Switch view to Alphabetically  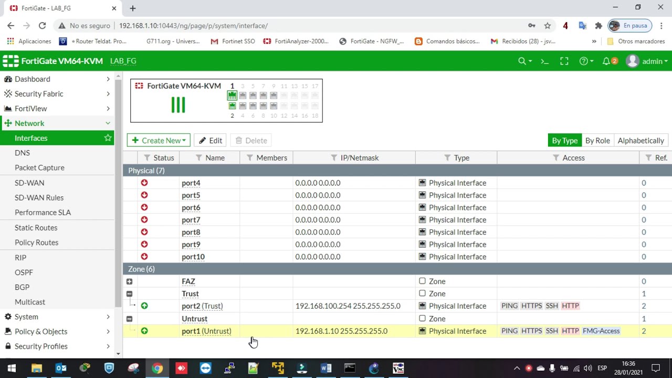click(x=640, y=140)
